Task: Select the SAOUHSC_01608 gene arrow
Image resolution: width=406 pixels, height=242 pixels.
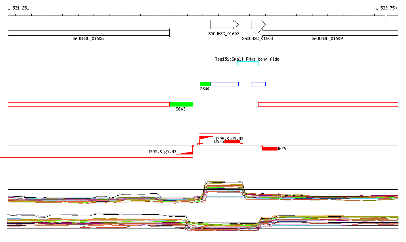Action: [x=258, y=25]
